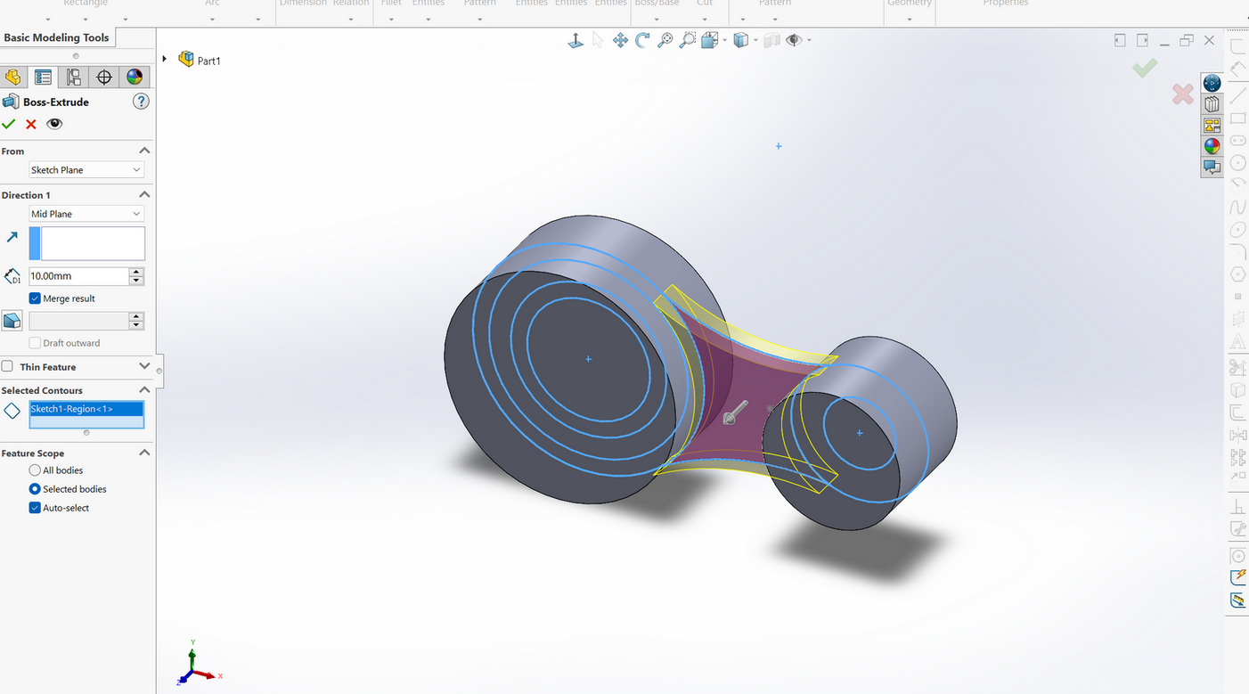Click the Display Style icon

point(740,40)
